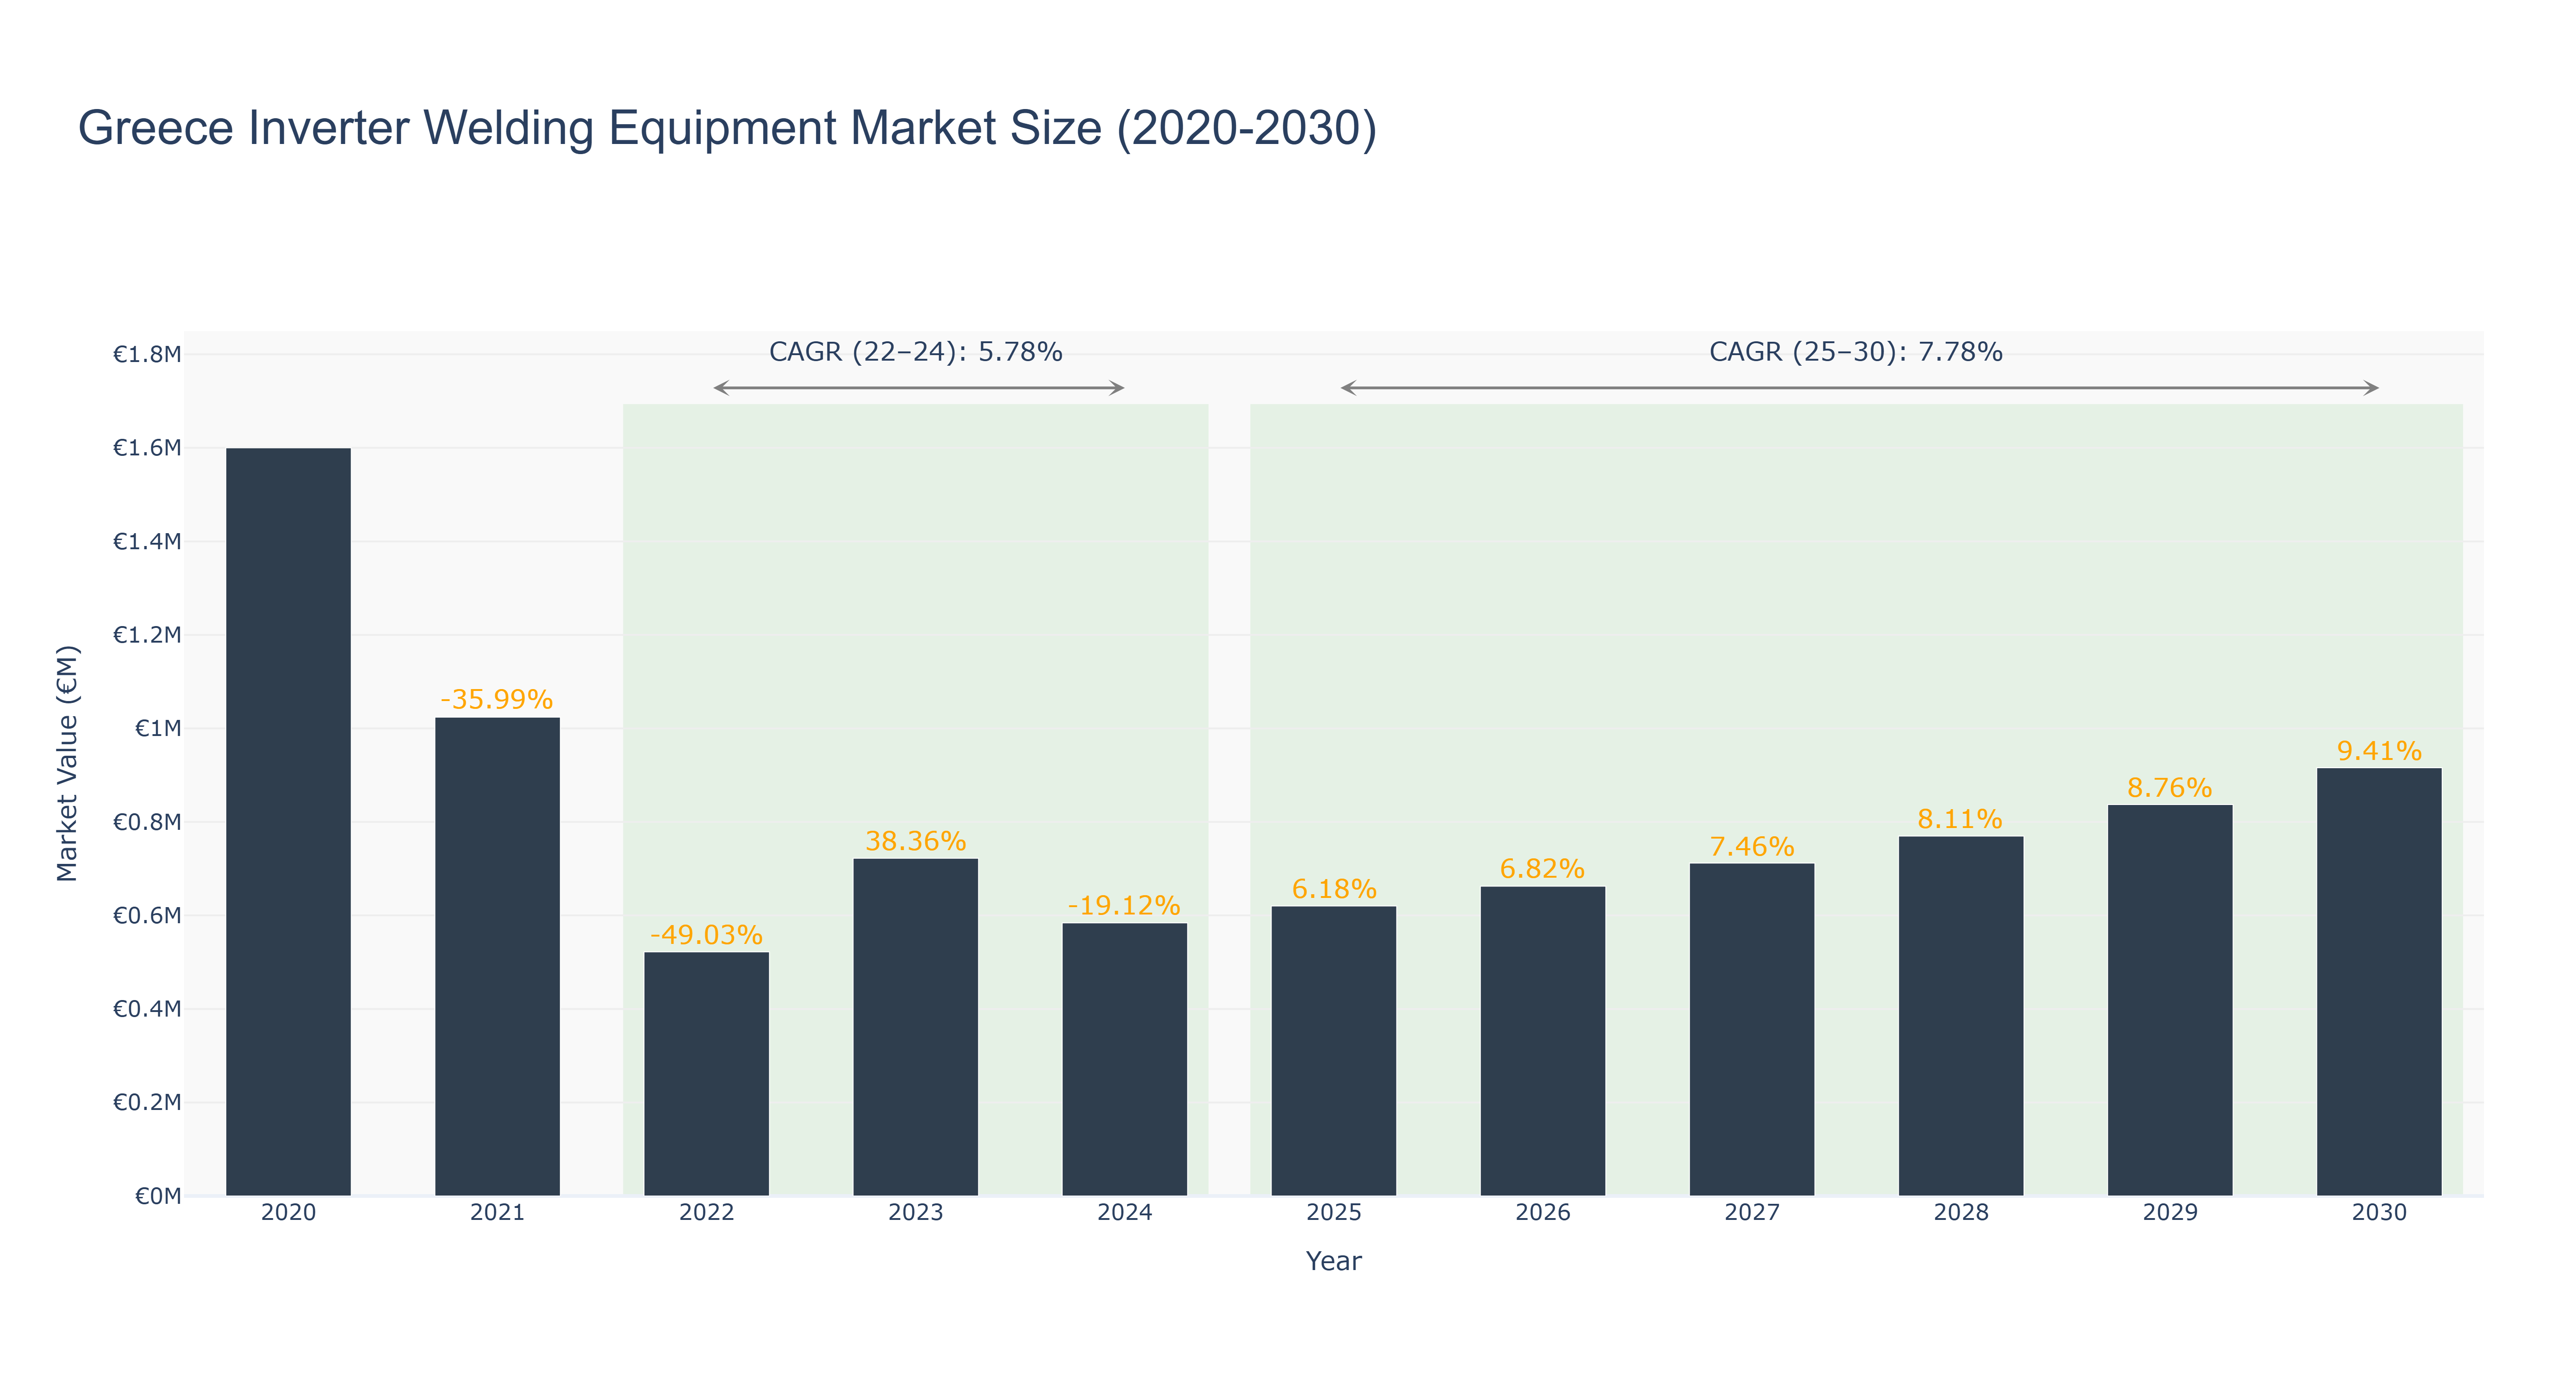The height and width of the screenshot is (1380, 2576).
Task: Click the €0.8M y-axis tick label
Action: point(147,822)
